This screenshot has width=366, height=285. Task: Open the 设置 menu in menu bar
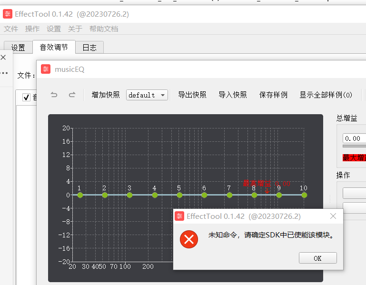click(x=54, y=29)
